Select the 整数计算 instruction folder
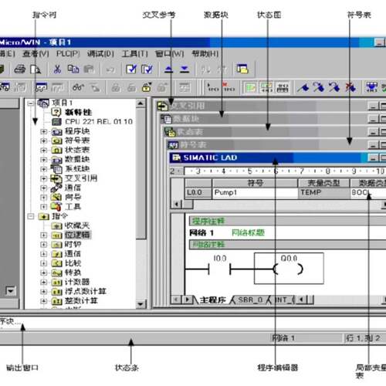Image resolution: width=386 pixels, height=386 pixels. tap(81, 300)
